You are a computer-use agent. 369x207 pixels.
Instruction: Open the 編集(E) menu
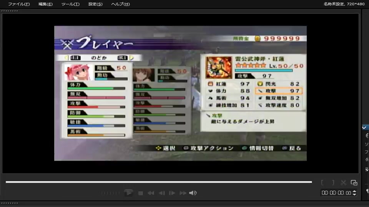pyautogui.click(x=45, y=4)
